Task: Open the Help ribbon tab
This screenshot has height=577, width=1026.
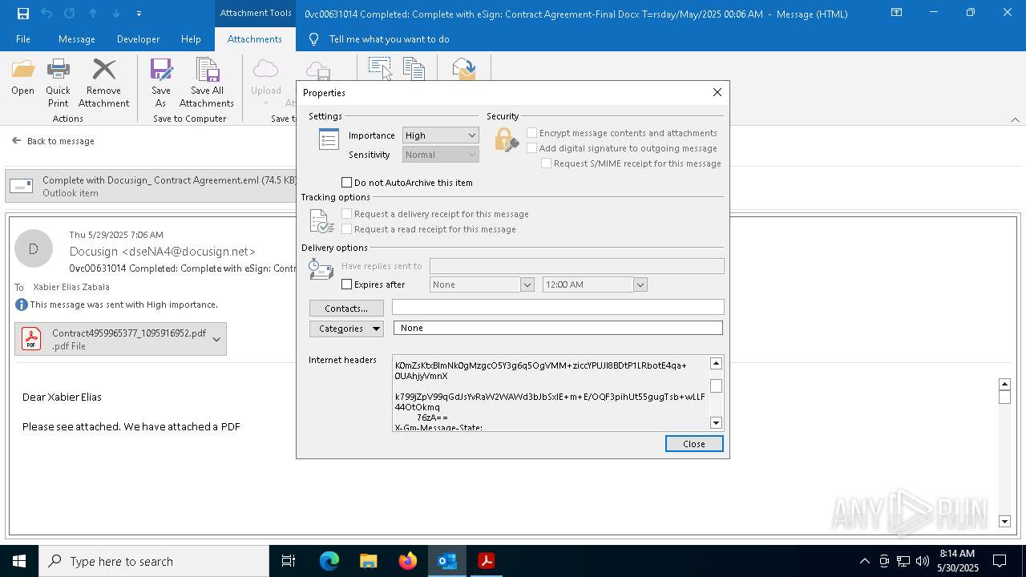Action: pos(191,39)
